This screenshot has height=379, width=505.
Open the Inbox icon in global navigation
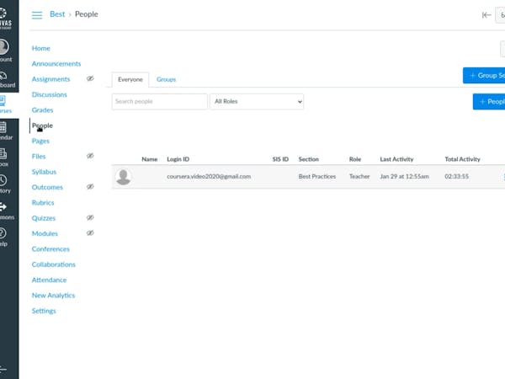click(x=3, y=154)
